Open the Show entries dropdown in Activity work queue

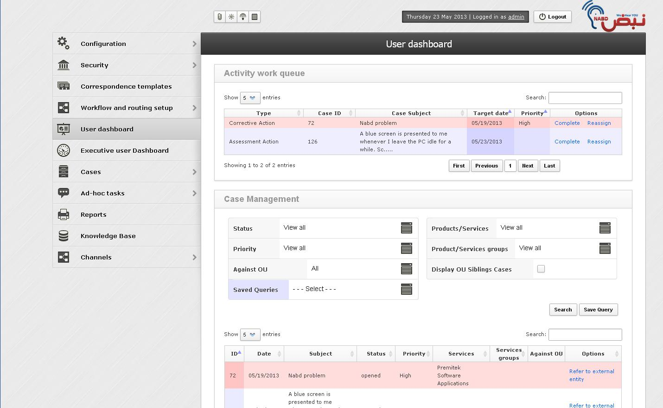point(250,97)
